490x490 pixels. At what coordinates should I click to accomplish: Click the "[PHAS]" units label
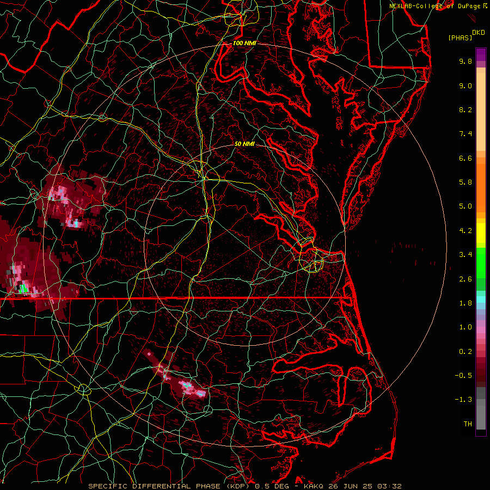(460, 38)
